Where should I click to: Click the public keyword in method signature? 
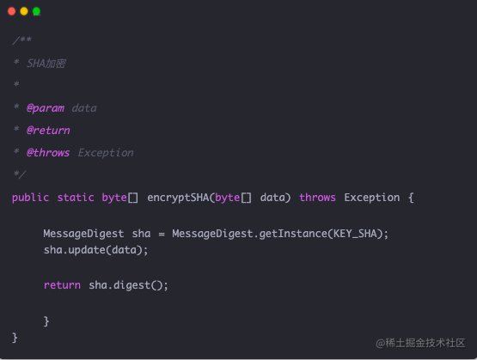(x=30, y=198)
